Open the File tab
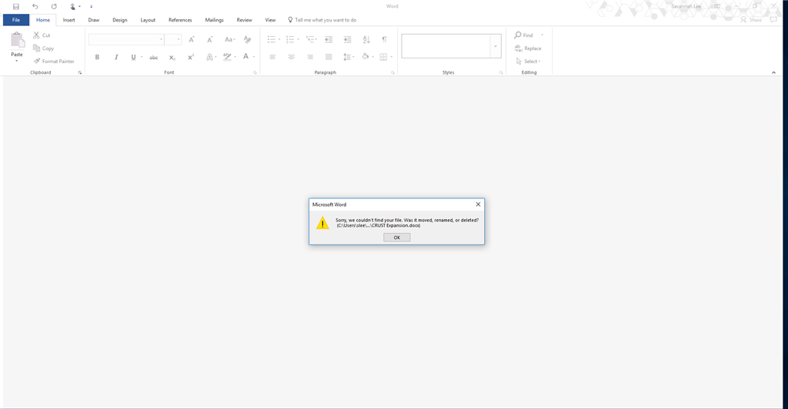Image resolution: width=788 pixels, height=409 pixels. [16, 20]
